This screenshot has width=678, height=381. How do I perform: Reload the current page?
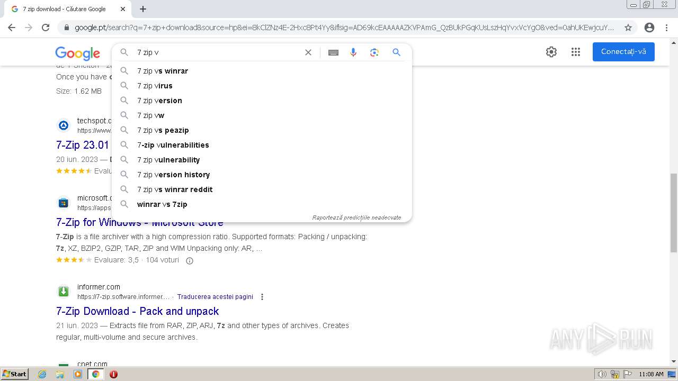click(46, 28)
